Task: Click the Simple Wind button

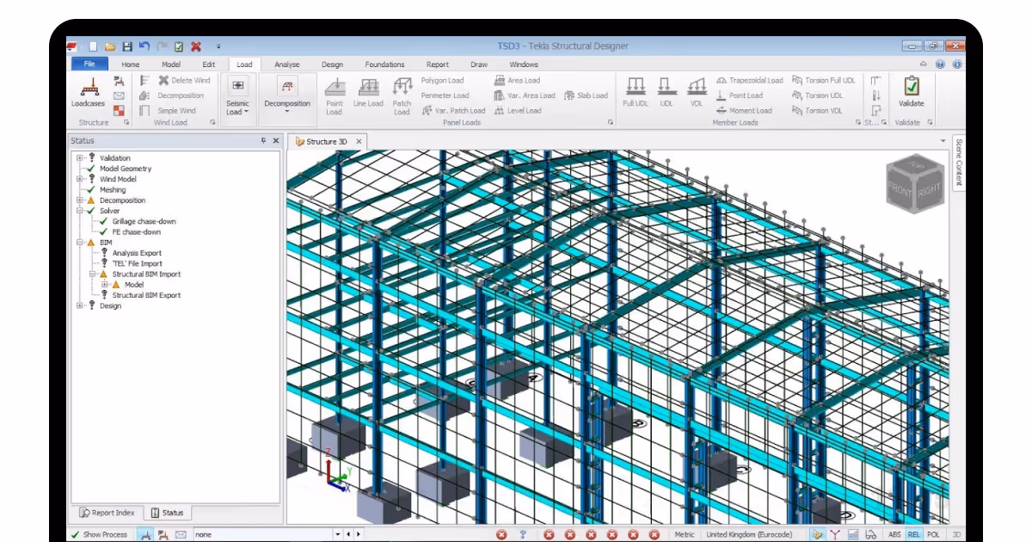Action: [x=167, y=110]
